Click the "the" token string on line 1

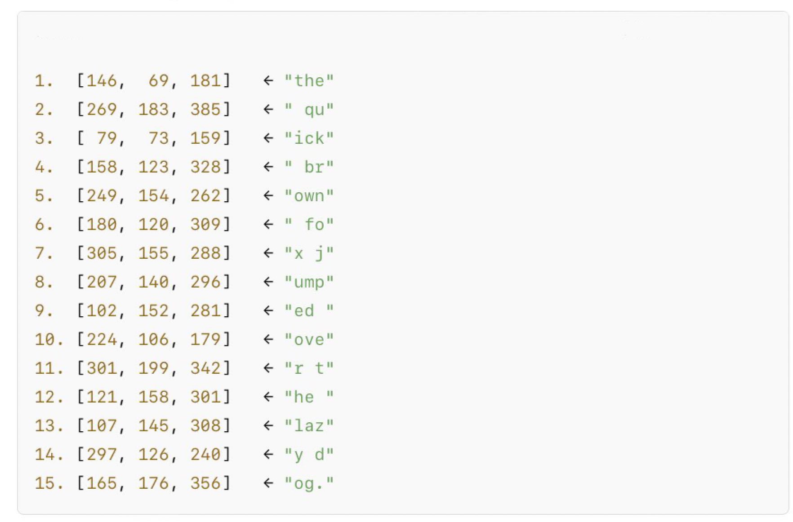309,81
